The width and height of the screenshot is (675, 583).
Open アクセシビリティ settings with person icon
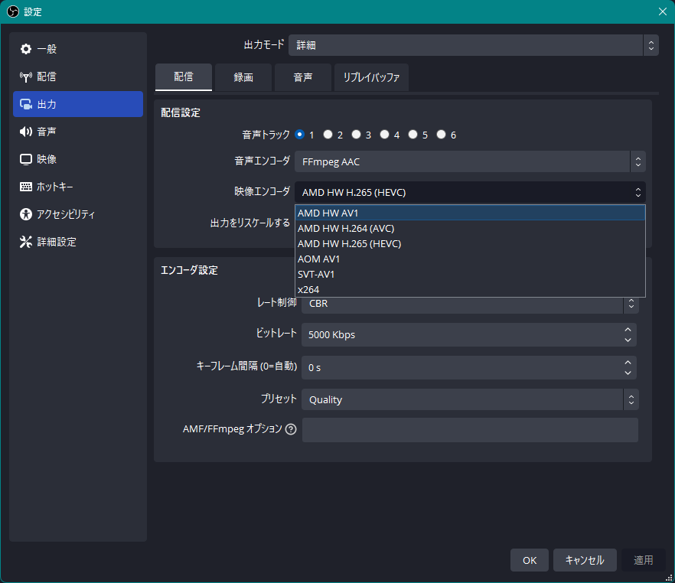78,214
